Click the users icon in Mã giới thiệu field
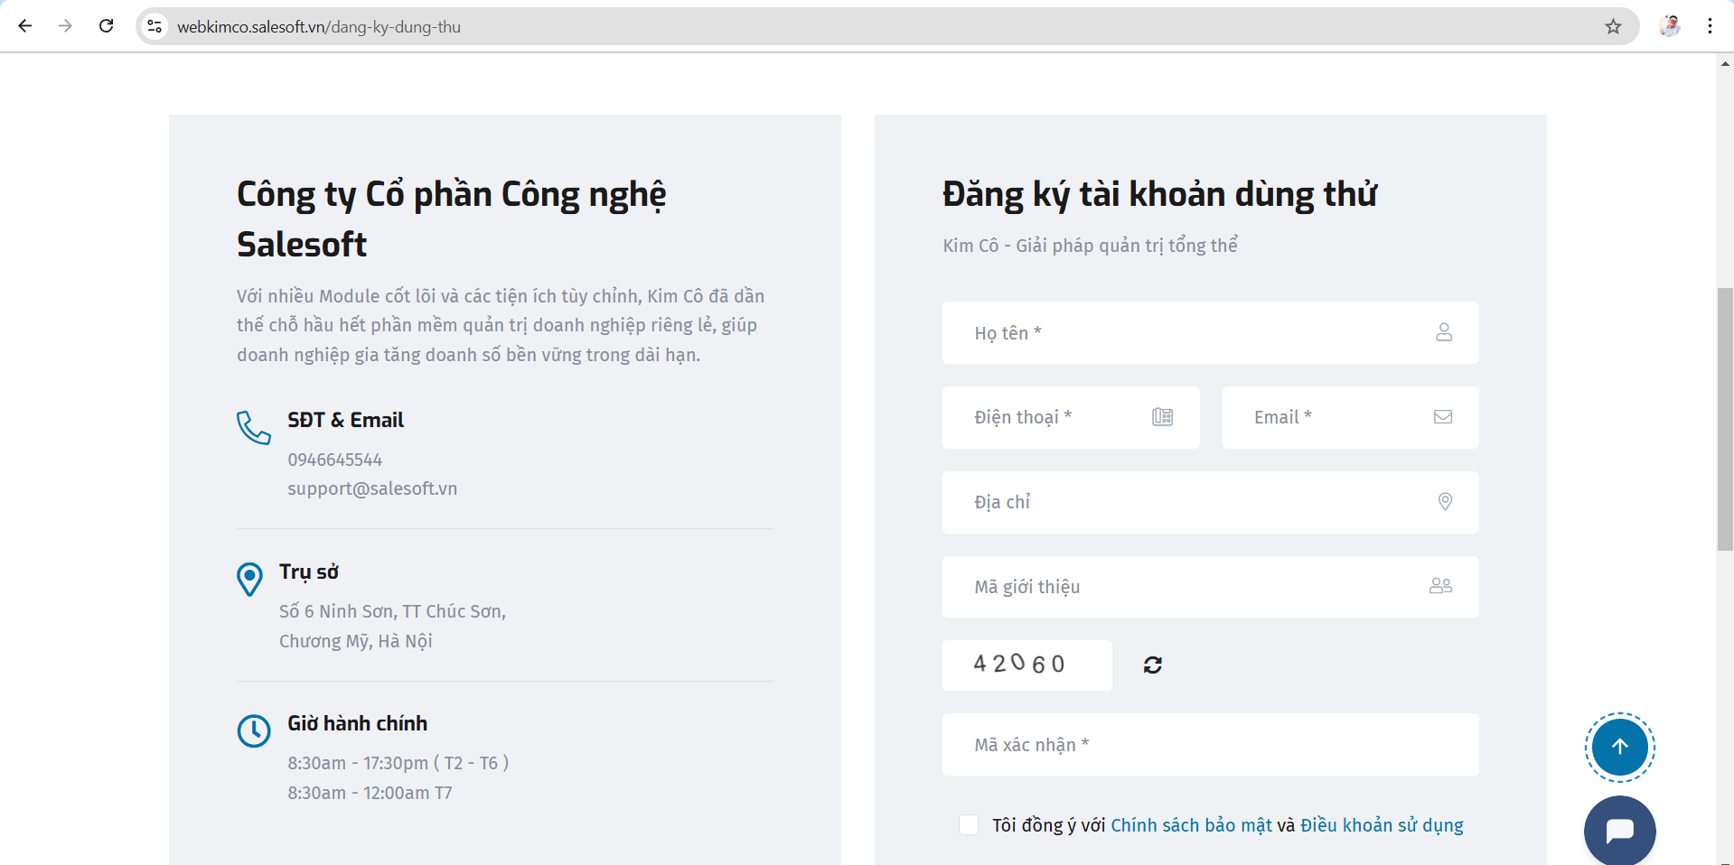 (x=1440, y=586)
